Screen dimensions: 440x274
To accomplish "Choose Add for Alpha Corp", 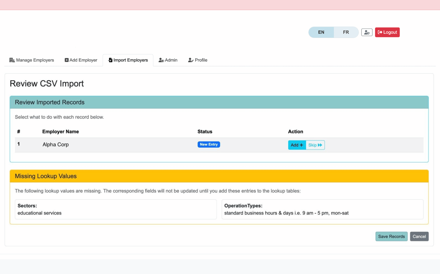I will tap(296, 145).
